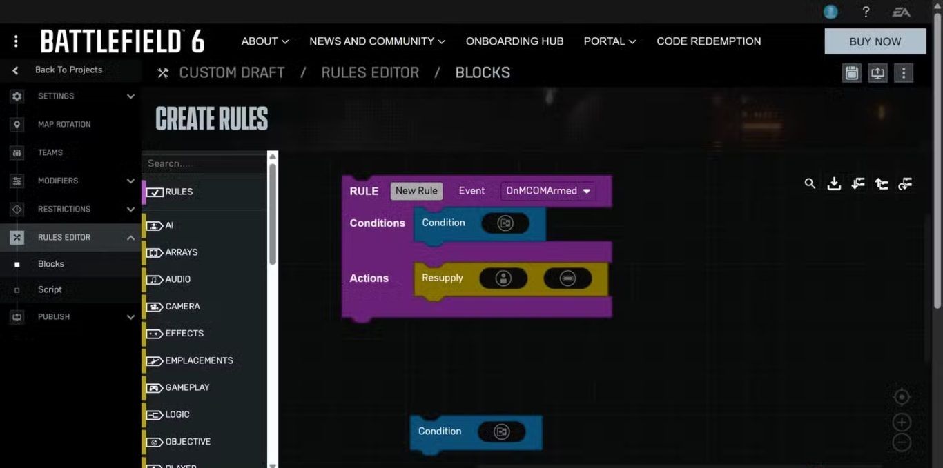Open the OnMCOMArmed event dropdown
943x468 pixels.
(x=549, y=191)
